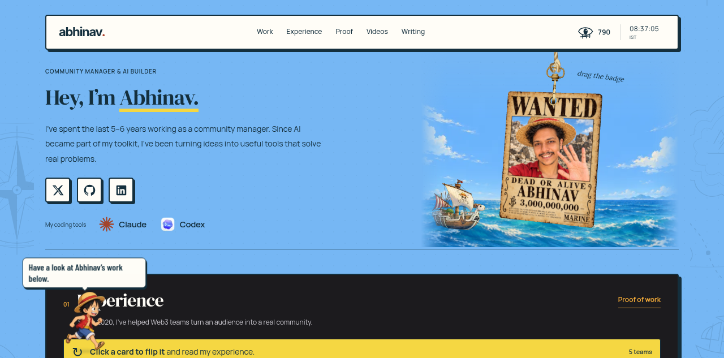Click the 'drag the badge' hint text
Viewport: 724px width, 358px height.
[601, 76]
